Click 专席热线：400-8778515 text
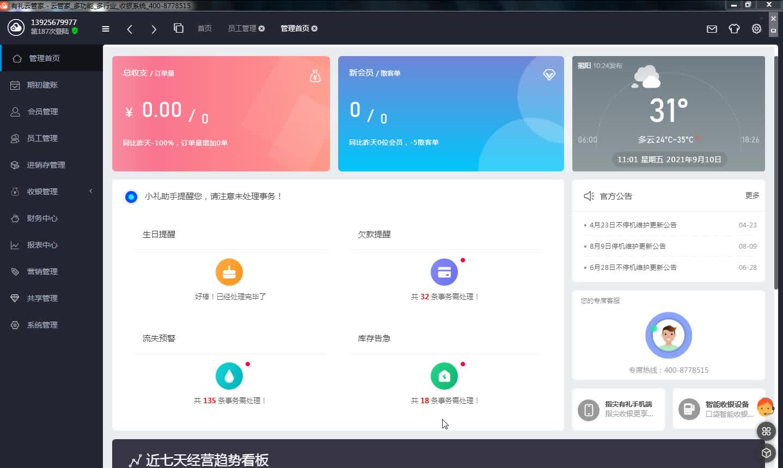The height and width of the screenshot is (468, 783). point(669,370)
